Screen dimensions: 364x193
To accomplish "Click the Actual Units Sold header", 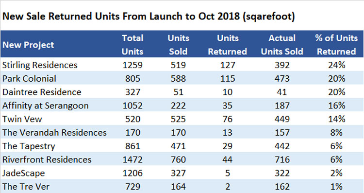I will tap(282, 45).
